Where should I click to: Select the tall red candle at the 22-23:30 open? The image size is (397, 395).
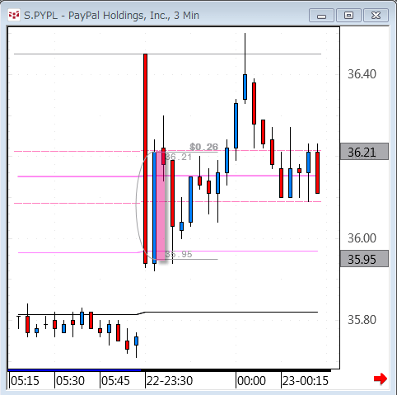click(145, 158)
